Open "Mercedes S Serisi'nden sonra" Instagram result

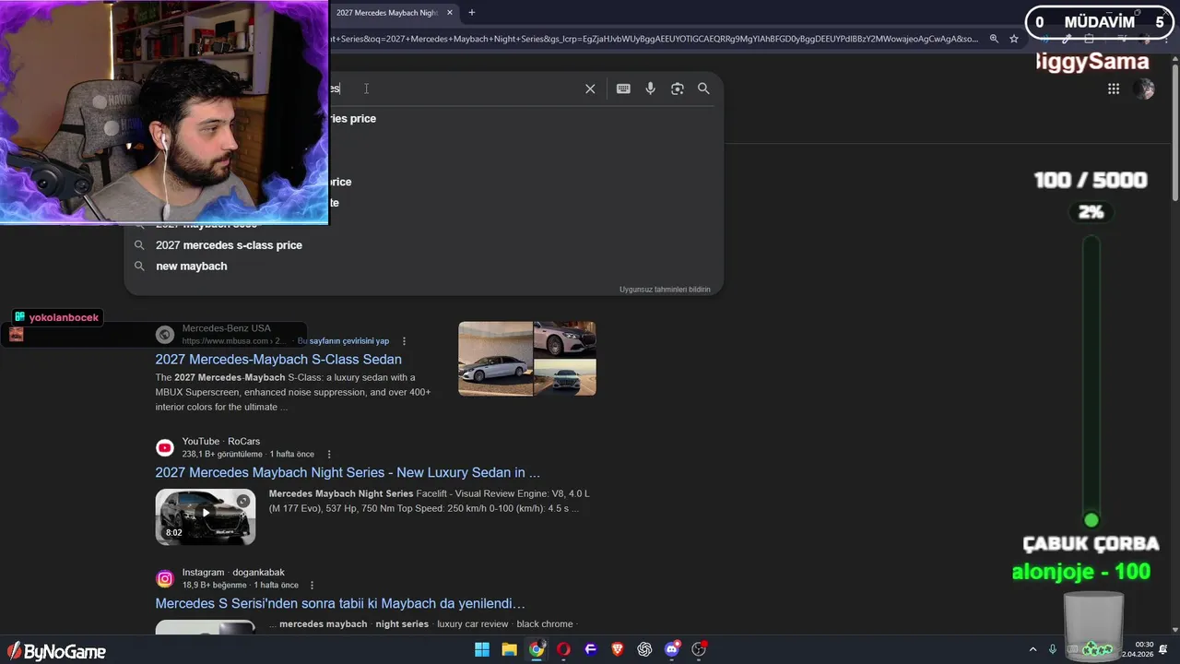pos(340,603)
